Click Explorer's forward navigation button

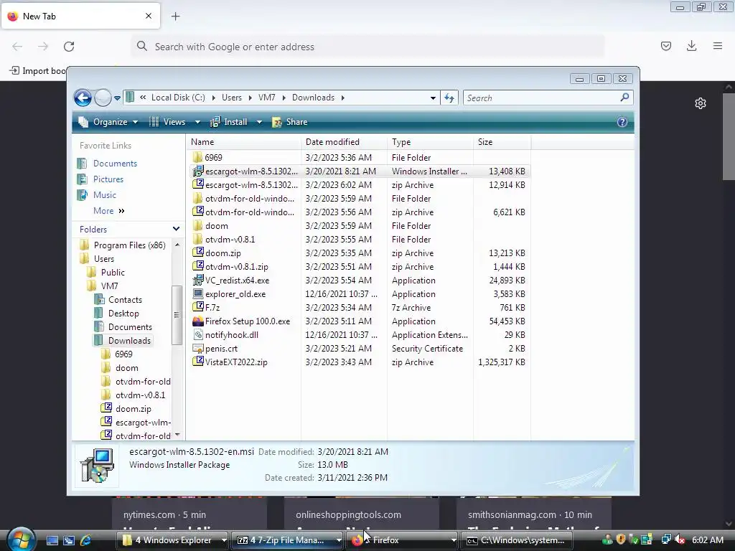tap(103, 98)
